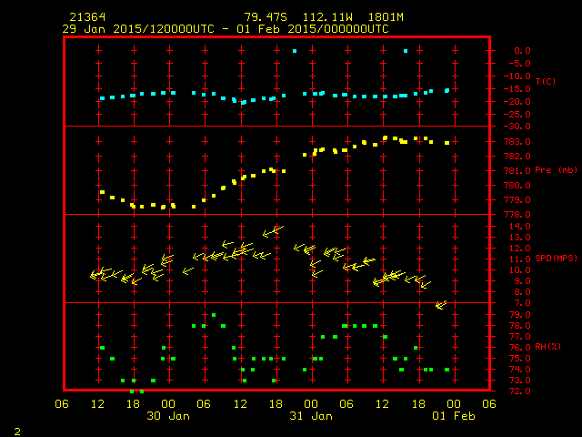Click the 7.0 wind speed tick label
This screenshot has height=437, width=582.
pyautogui.click(x=522, y=303)
